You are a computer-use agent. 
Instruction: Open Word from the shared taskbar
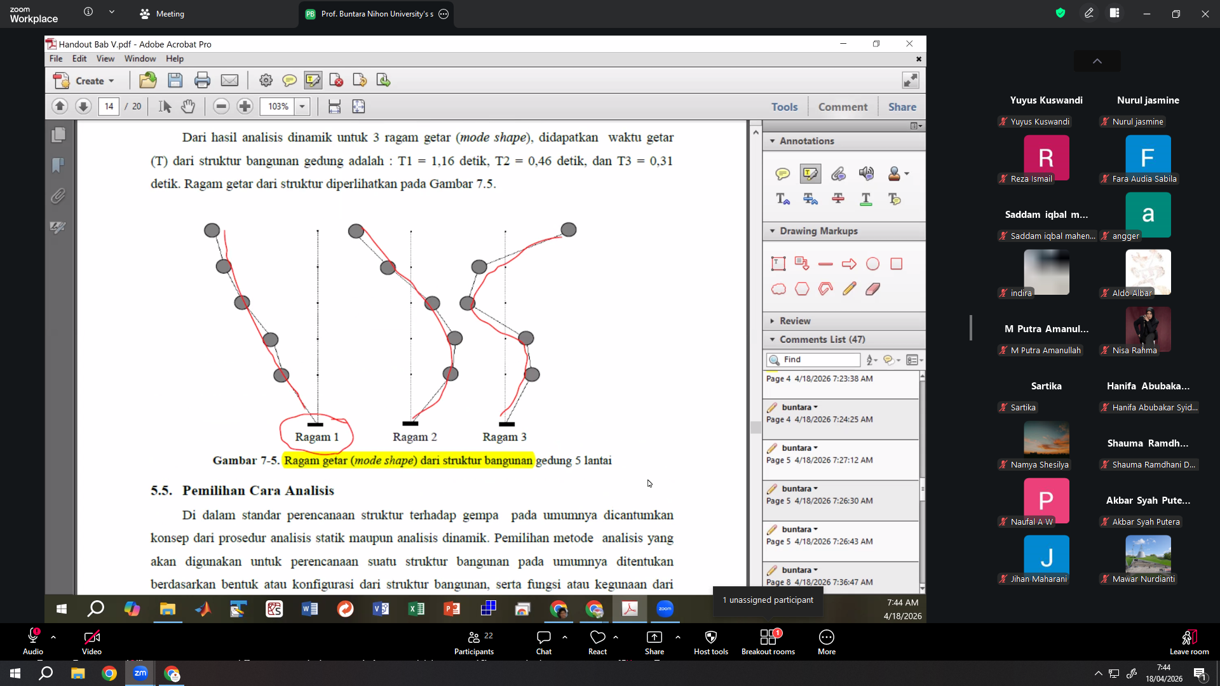[309, 609]
